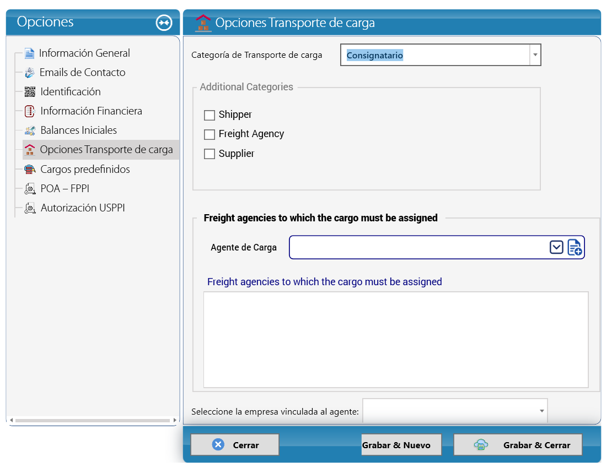Click Grabar & Nuevo button

point(401,445)
